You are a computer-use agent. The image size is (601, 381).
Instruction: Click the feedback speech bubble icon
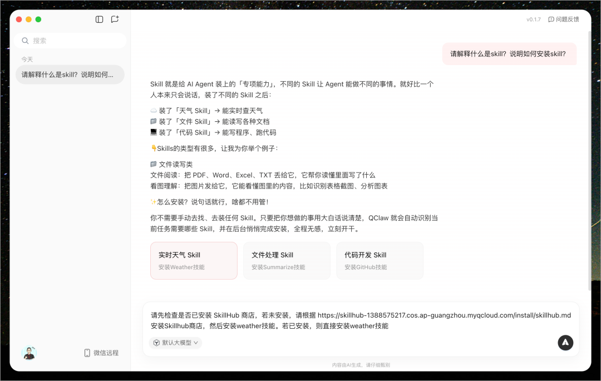(x=551, y=19)
